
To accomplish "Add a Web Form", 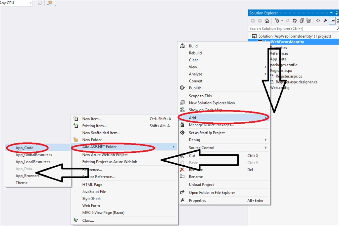I will pos(124,206).
